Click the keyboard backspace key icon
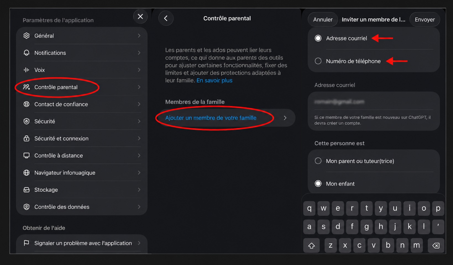This screenshot has width=453, height=265. click(436, 245)
